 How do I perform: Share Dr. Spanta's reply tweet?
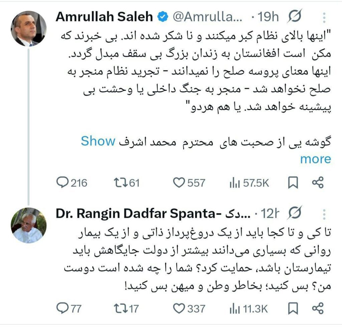click(318, 309)
